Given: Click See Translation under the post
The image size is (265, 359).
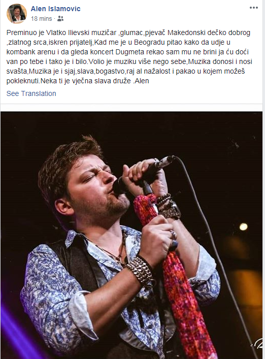Looking at the screenshot, I should [x=31, y=93].
